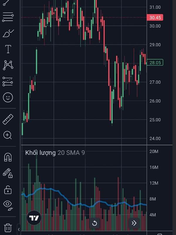Click the 24.00 price axis label
176x235 pixels.
coord(155,138)
